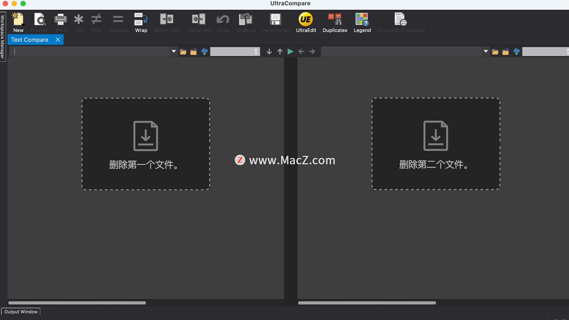Viewport: 569px width, 320px height.
Task: Click the right pane reload file folder icon
Action: click(506, 52)
